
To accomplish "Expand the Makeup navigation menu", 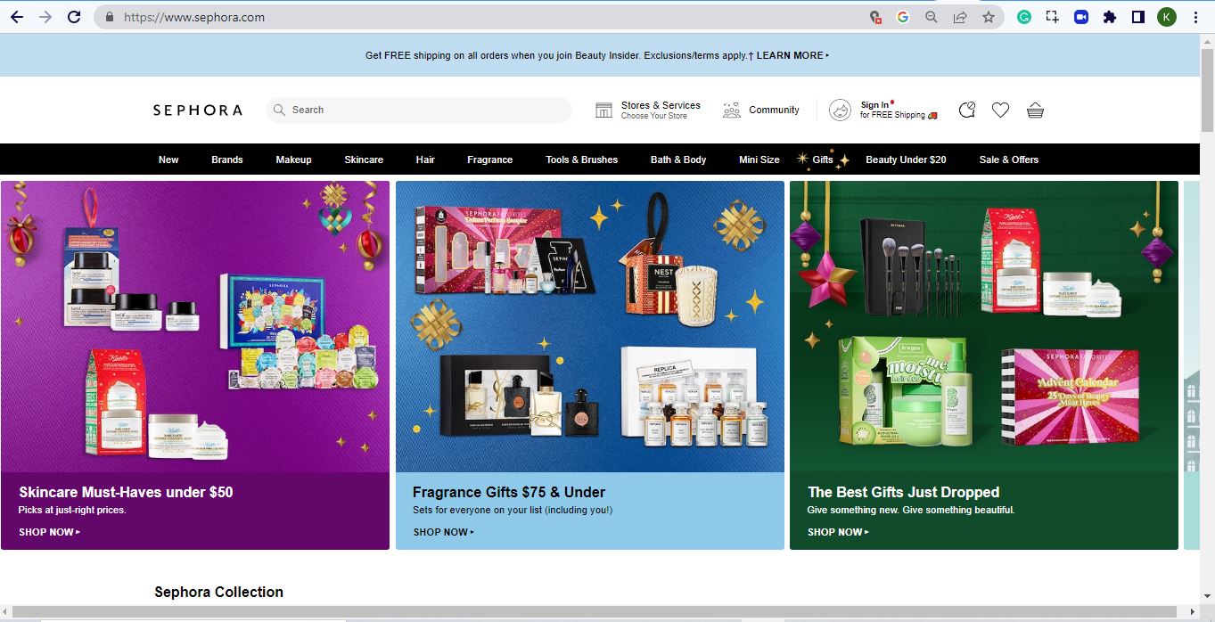I will pos(293,160).
